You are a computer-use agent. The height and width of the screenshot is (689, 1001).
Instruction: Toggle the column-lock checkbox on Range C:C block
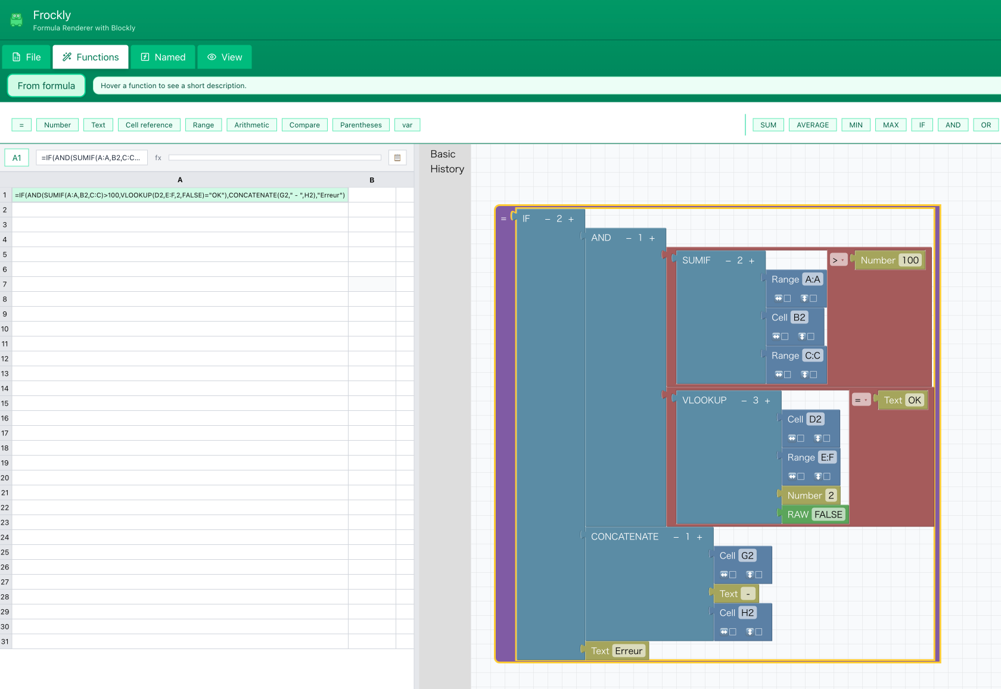788,374
